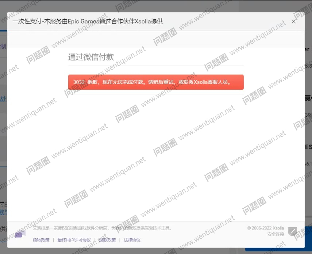Open the 退款政策 refund policy link
The image size is (312, 254).
click(x=107, y=240)
